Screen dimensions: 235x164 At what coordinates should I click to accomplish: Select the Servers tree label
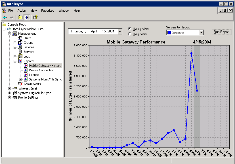click(29, 52)
